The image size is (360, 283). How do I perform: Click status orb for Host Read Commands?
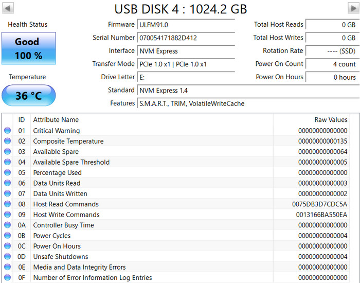point(7,204)
